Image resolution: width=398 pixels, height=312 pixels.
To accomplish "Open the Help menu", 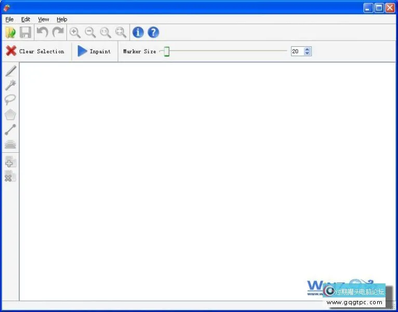I will (62, 19).
